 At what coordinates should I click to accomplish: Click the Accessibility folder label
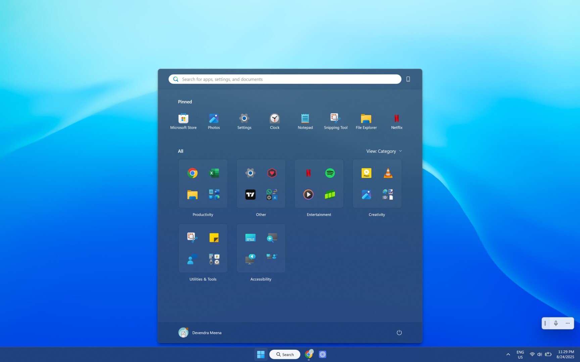(x=261, y=279)
